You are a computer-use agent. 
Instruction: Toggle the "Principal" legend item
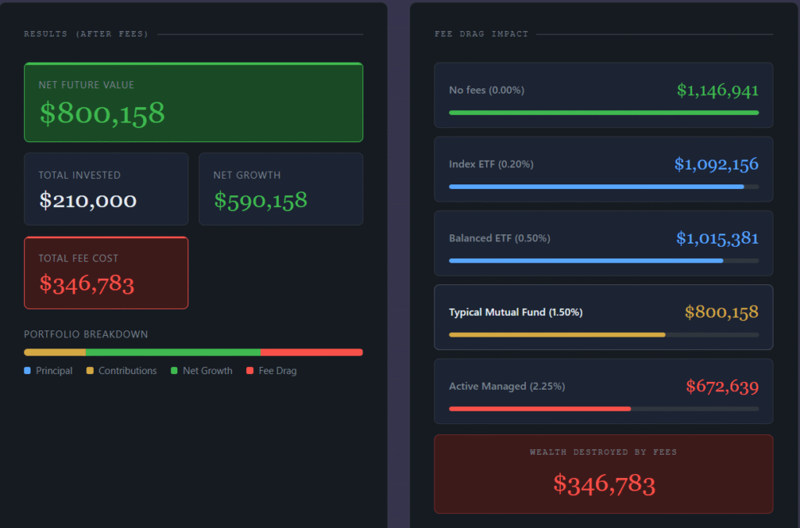(48, 370)
